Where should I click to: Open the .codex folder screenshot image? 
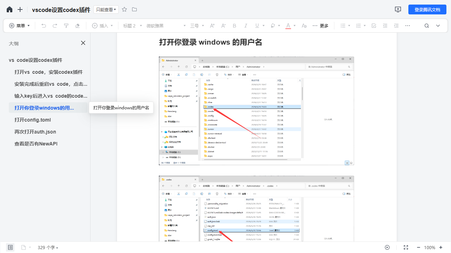pos(257,208)
